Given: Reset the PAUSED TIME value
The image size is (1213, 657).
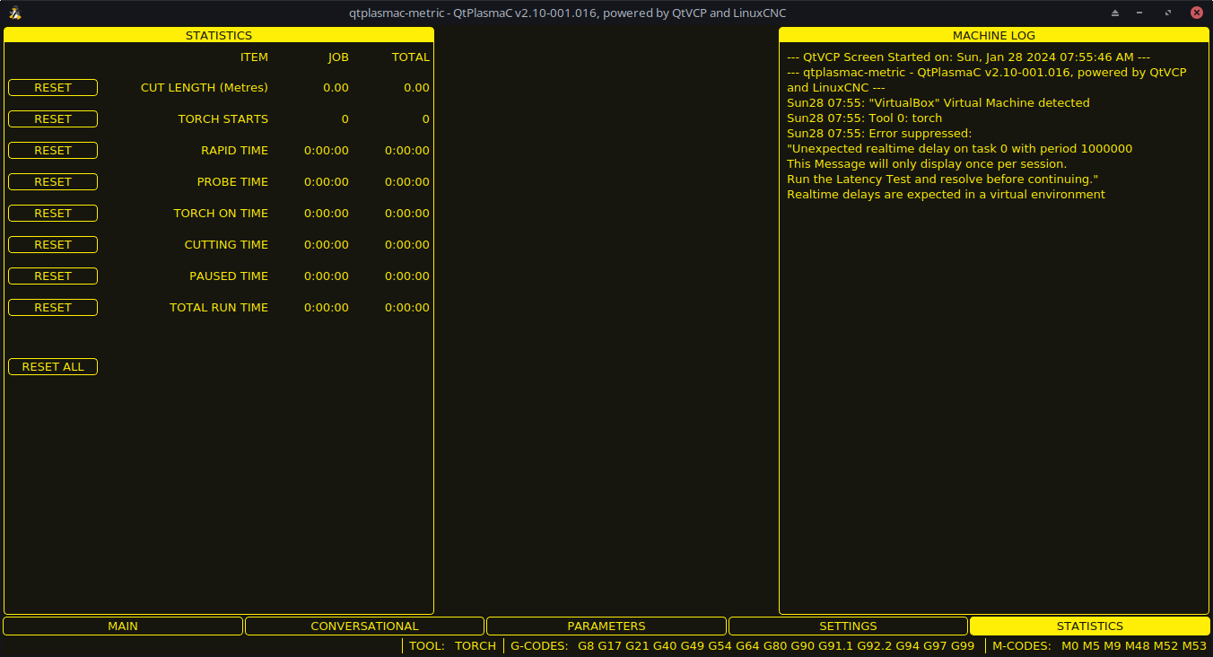Looking at the screenshot, I should (52, 276).
